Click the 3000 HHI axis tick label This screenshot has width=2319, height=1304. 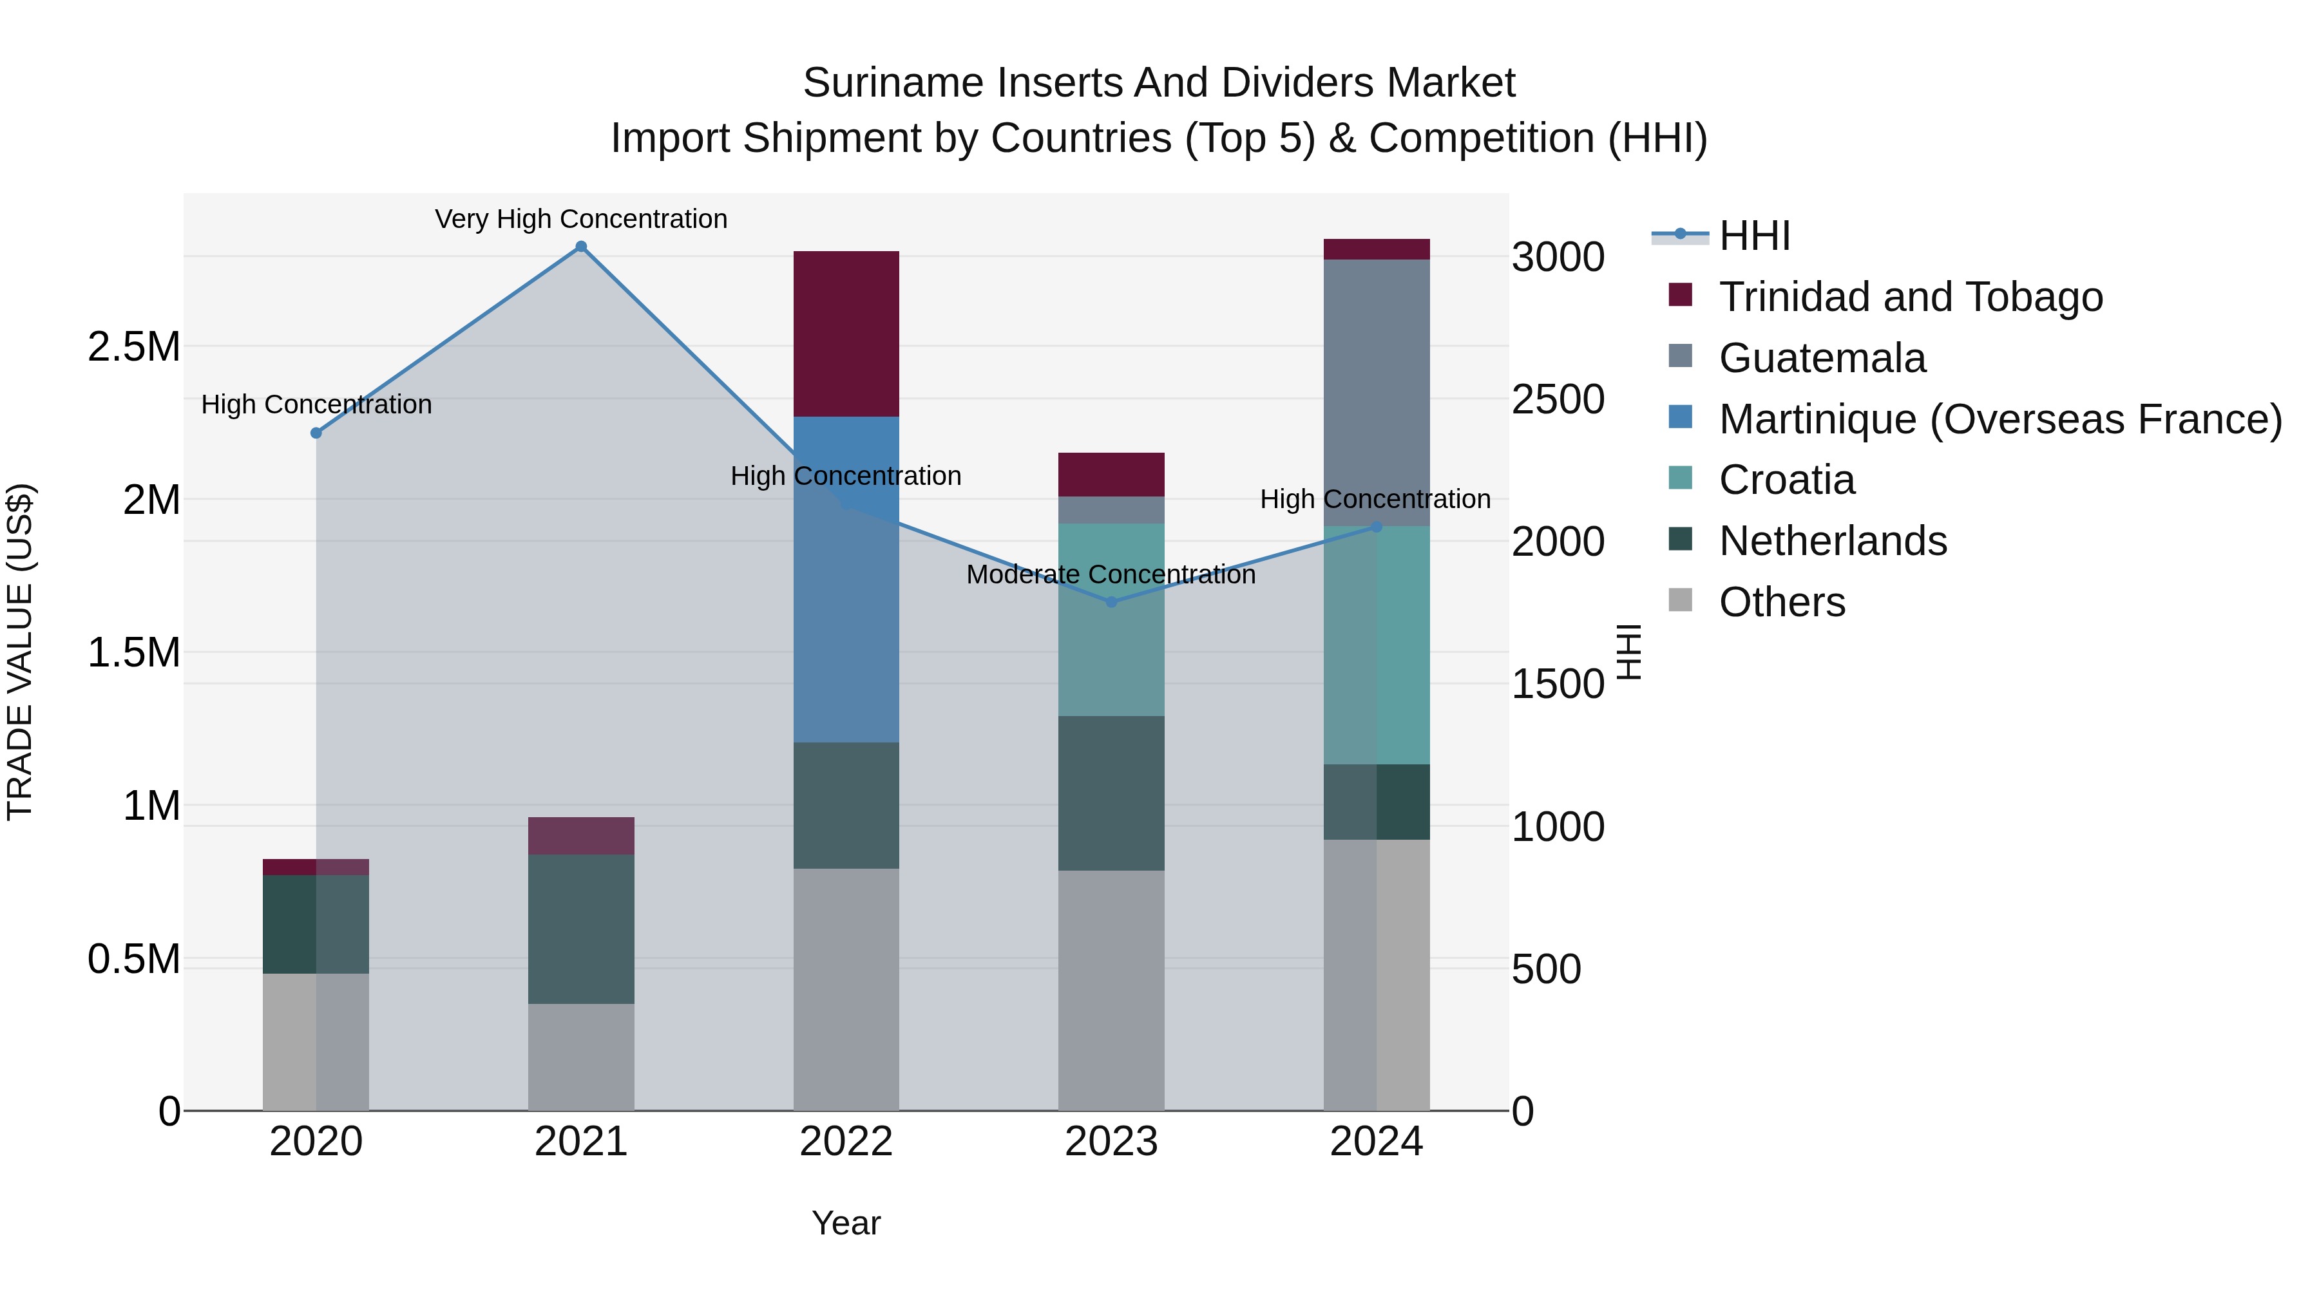click(1558, 258)
